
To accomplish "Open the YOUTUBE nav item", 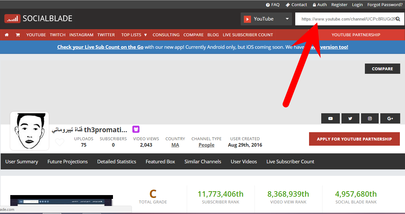I will coord(36,35).
